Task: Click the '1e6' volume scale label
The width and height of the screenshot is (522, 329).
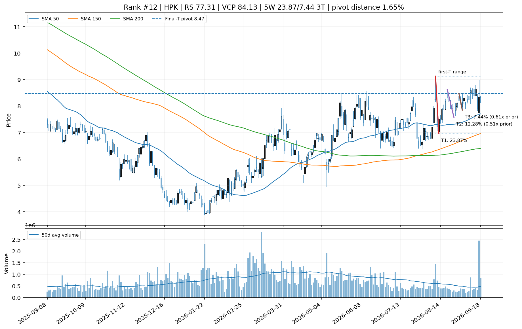Action: [x=30, y=226]
